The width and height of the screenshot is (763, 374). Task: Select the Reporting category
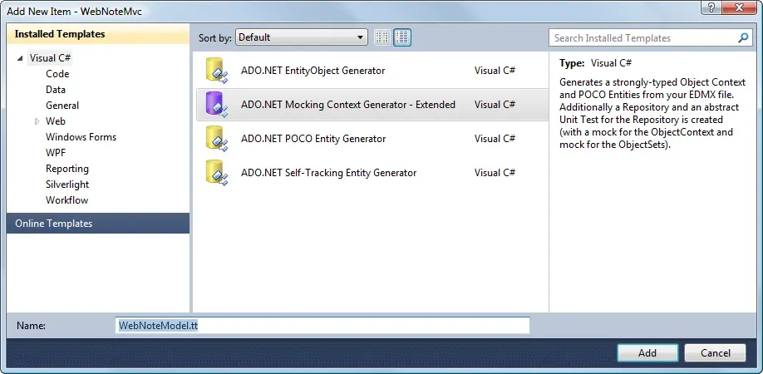(67, 169)
